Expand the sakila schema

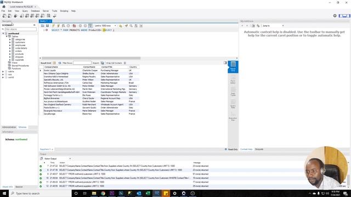point(3,72)
